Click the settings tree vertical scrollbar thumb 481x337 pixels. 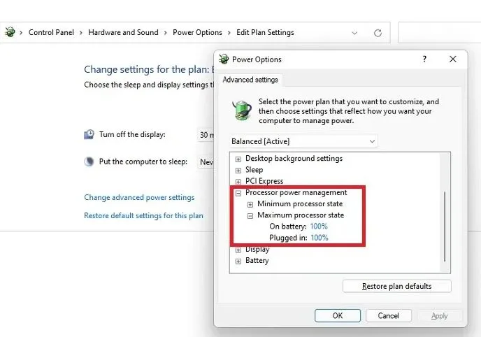[x=445, y=227]
